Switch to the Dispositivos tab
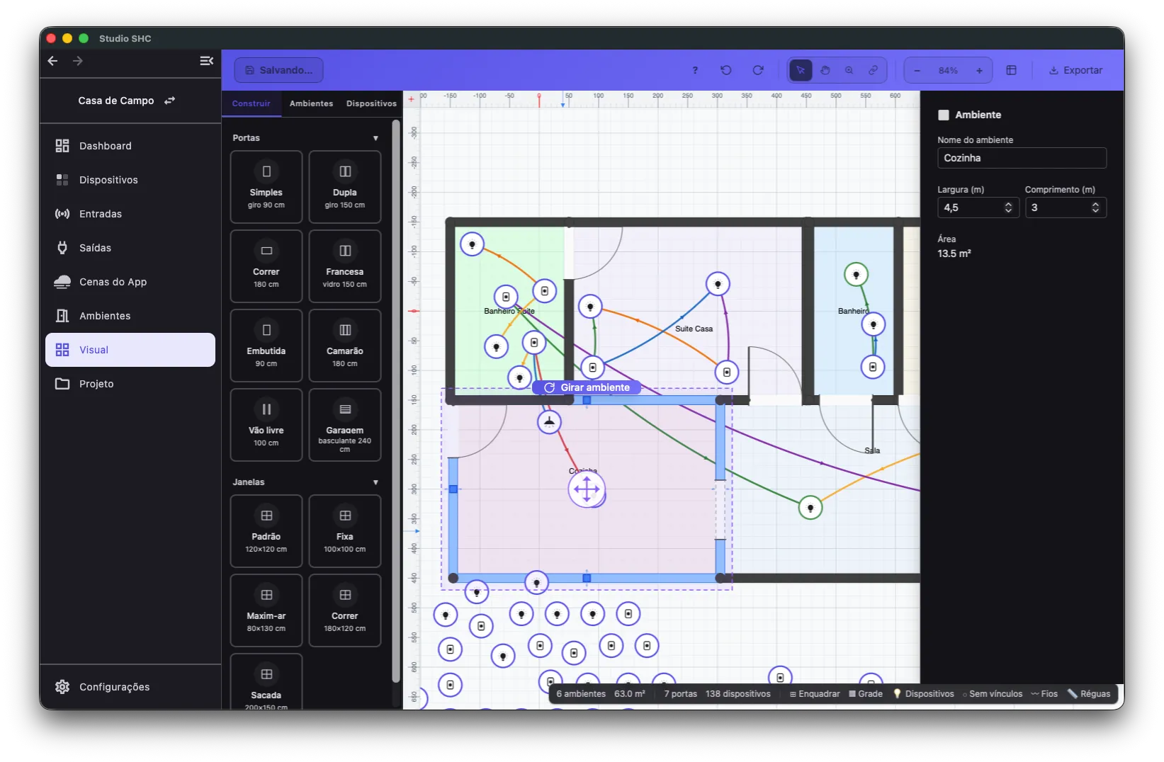 pyautogui.click(x=371, y=103)
